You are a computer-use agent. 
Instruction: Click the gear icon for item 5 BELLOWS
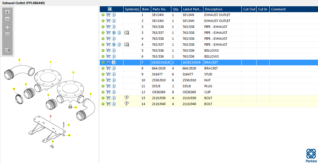103,50
